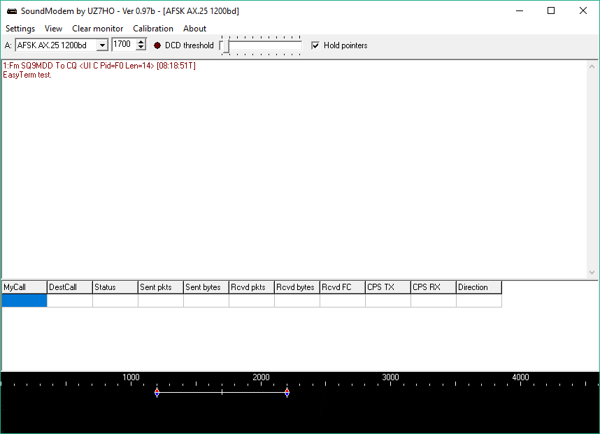
Task: Click the 1700 frequency input field
Action: (x=123, y=45)
